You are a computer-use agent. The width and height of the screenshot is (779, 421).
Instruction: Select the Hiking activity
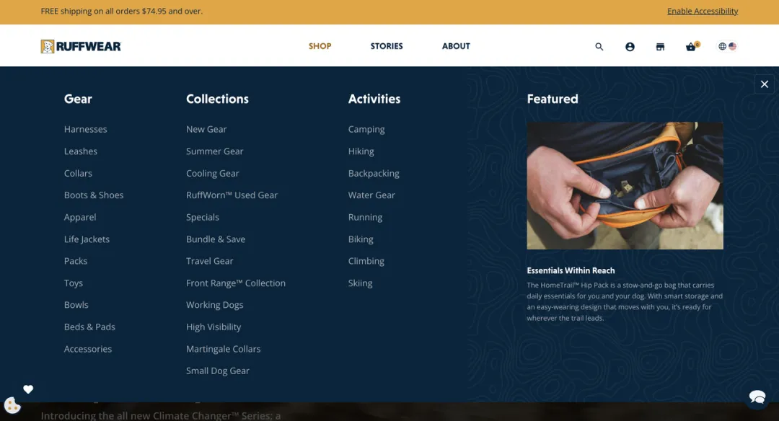pos(361,151)
